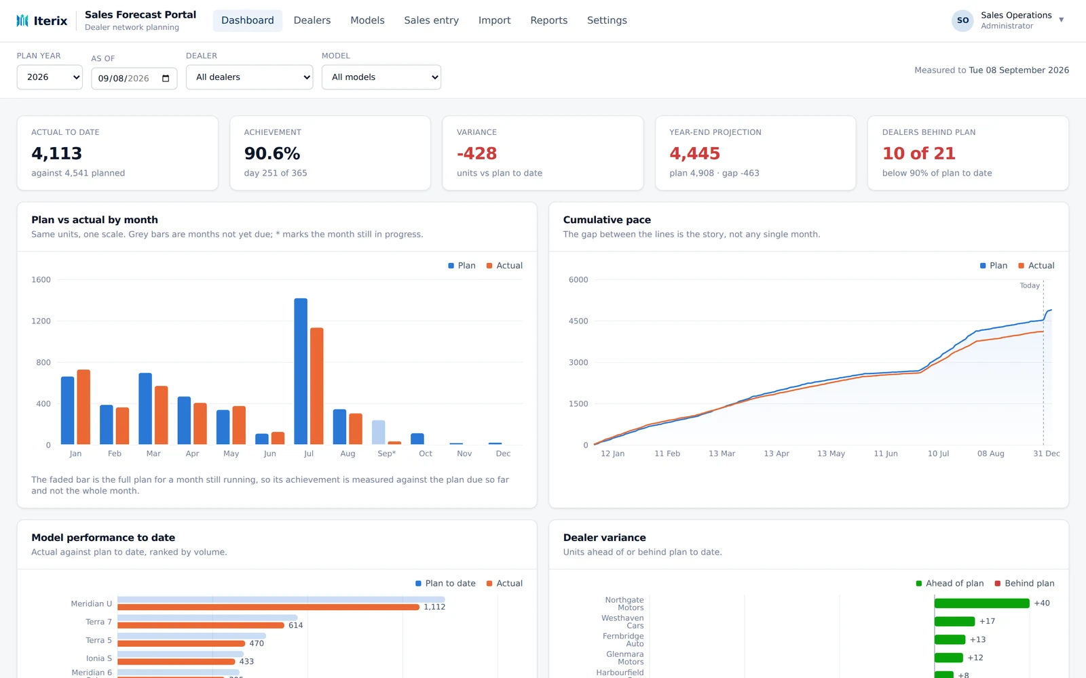Click the As Of date input
The width and height of the screenshot is (1086, 678).
click(x=134, y=79)
